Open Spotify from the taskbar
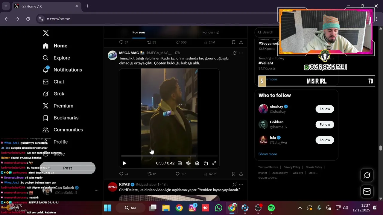The height and width of the screenshot is (215, 383). pos(271,208)
